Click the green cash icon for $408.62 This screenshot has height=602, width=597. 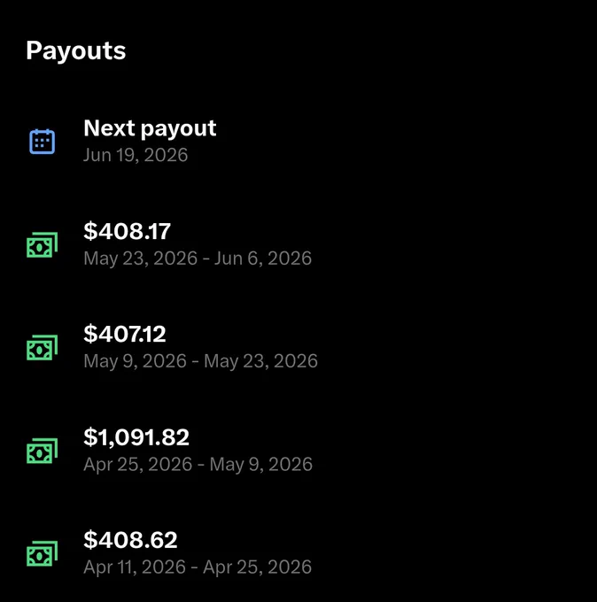coord(43,553)
